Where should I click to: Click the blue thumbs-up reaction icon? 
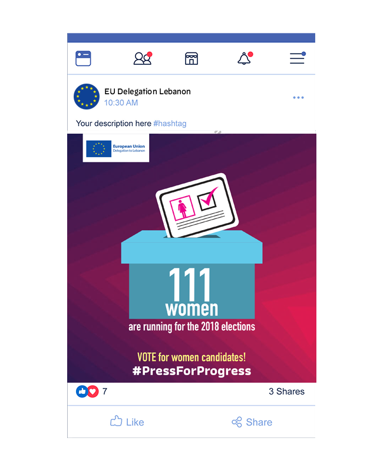point(81,392)
